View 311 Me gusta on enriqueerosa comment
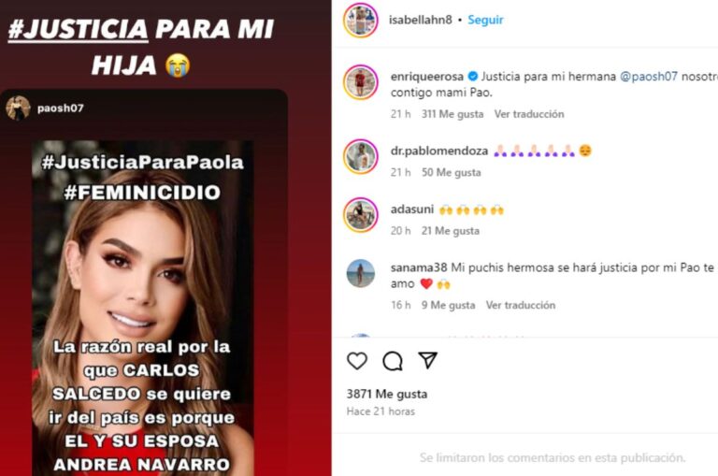 coord(452,114)
